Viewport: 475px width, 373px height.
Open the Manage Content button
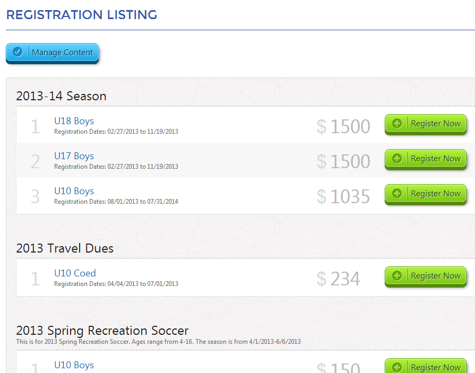pos(53,53)
